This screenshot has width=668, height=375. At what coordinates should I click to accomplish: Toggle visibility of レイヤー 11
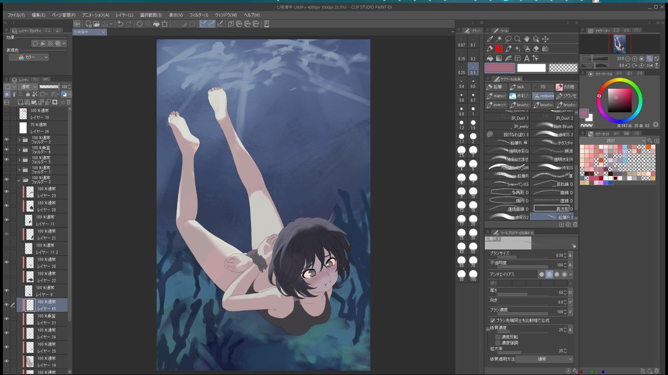[7, 220]
